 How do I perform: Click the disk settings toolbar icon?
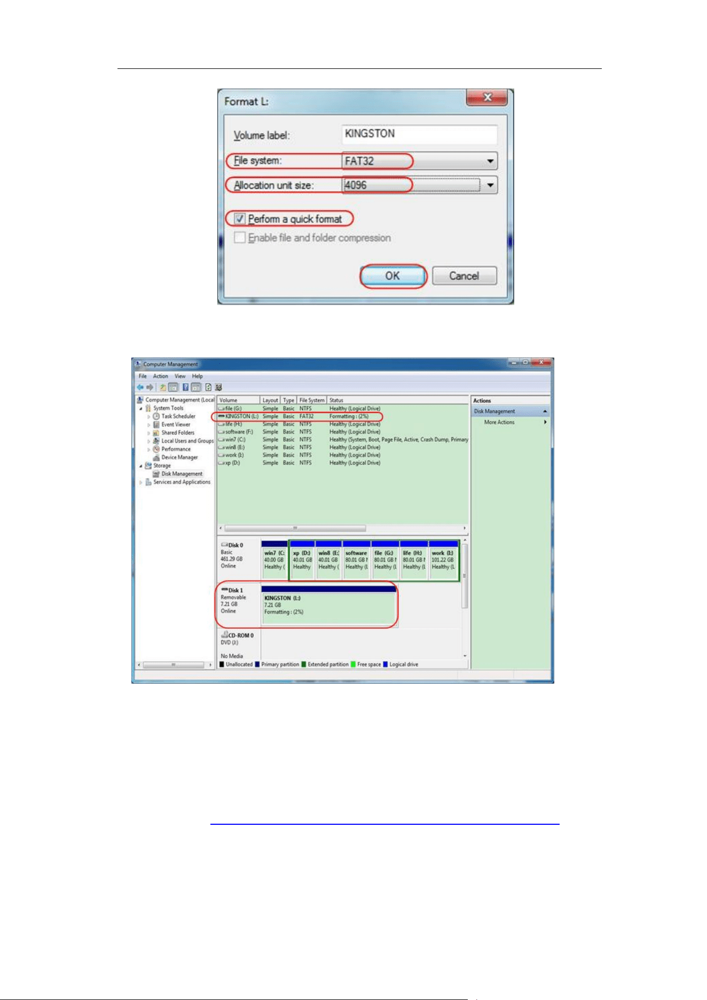tap(218, 387)
